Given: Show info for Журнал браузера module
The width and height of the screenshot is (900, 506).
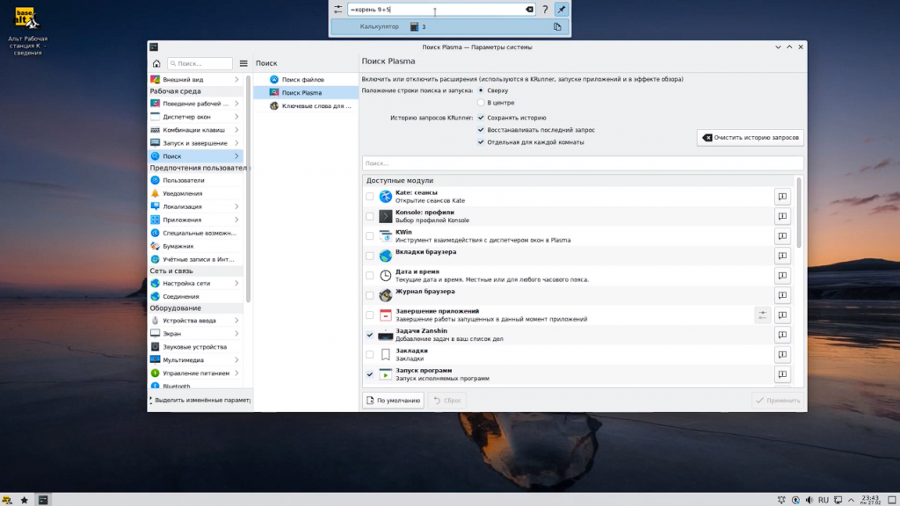Looking at the screenshot, I should tap(782, 295).
